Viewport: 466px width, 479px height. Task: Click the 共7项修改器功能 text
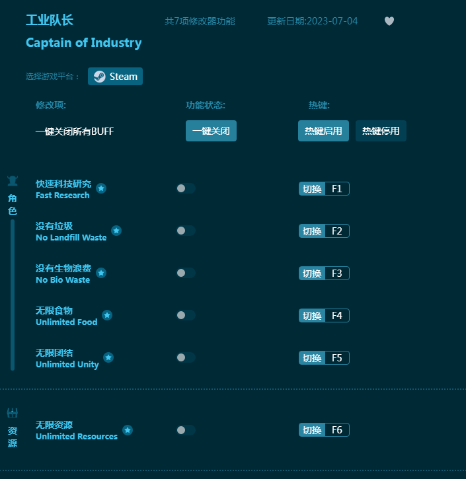200,21
